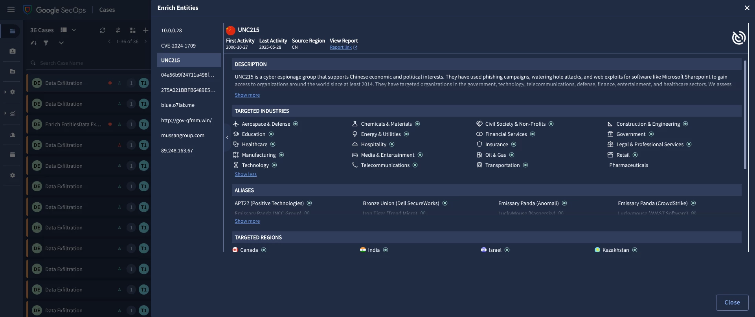Open the Enrich EntitiesData Ex… case
The image size is (755, 317).
(x=89, y=124)
